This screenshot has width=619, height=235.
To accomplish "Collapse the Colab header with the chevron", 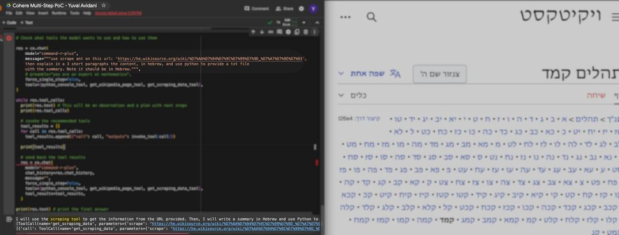I will 317,22.
